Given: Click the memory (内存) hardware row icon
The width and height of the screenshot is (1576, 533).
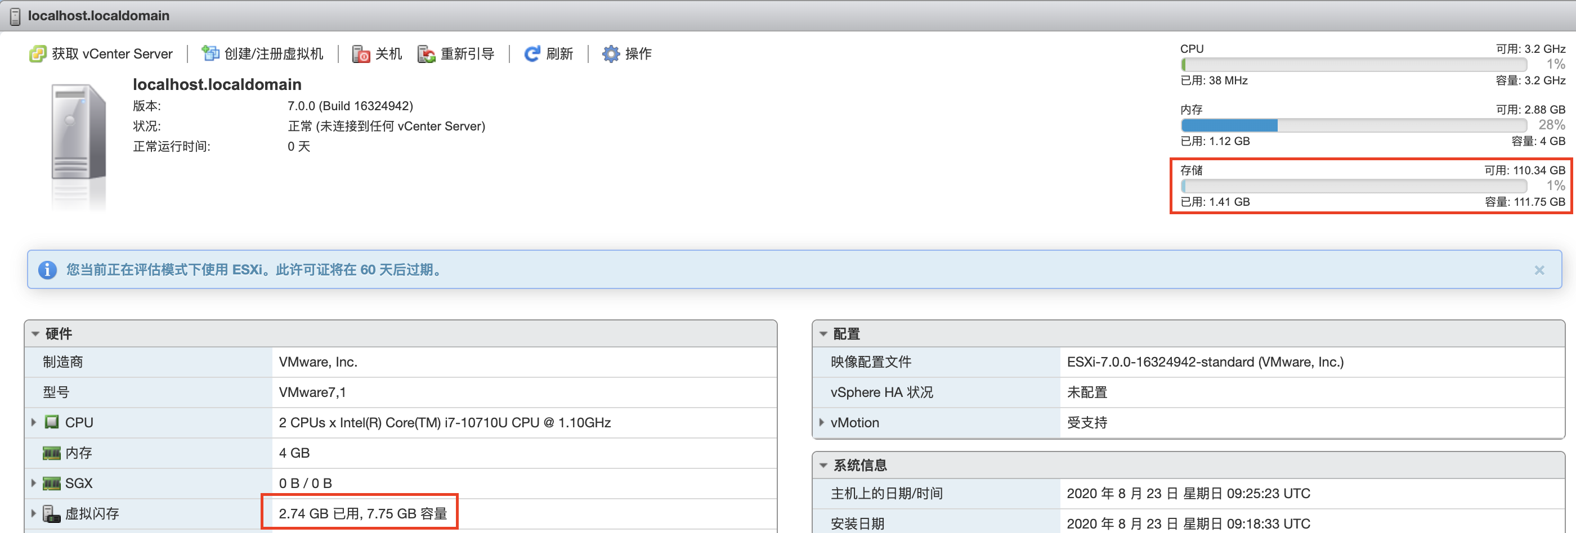Looking at the screenshot, I should [51, 453].
